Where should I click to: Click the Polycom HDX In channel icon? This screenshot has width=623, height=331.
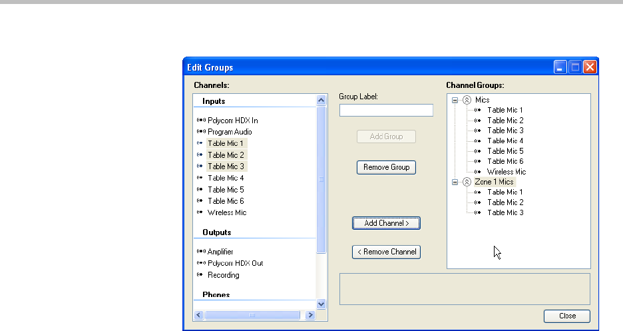[201, 121]
